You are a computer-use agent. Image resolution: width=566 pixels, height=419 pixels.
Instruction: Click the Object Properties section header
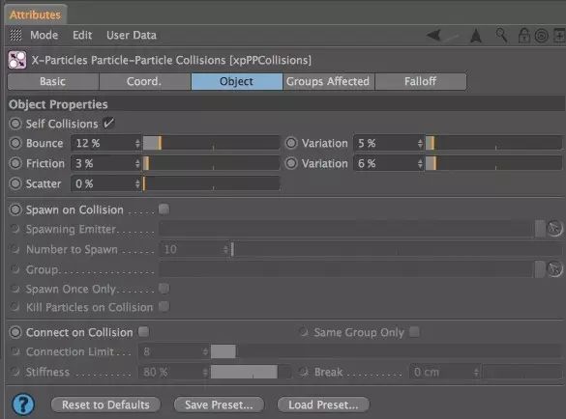(x=285, y=104)
